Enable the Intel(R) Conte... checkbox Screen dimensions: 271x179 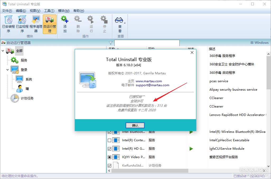(x=109, y=140)
